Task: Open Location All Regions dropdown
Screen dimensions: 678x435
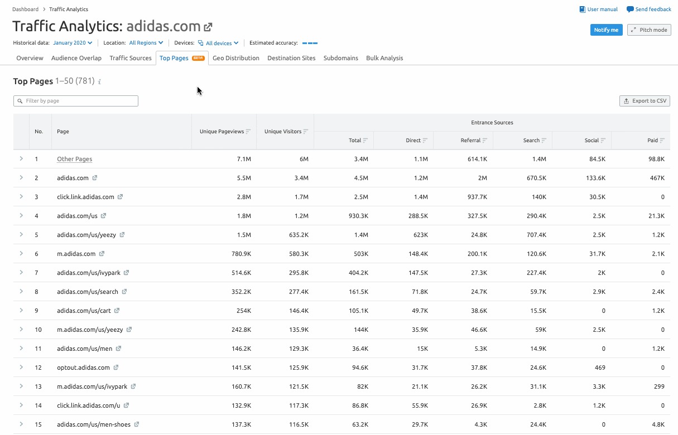Action: tap(146, 42)
